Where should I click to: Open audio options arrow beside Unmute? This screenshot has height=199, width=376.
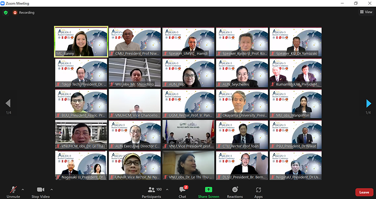[x=23, y=190]
